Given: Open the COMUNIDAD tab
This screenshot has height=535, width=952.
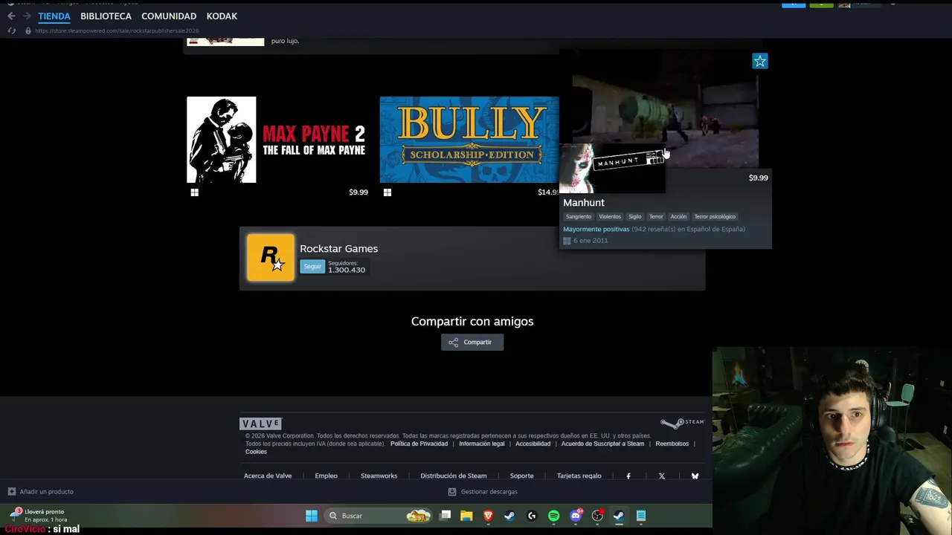Looking at the screenshot, I should (x=169, y=16).
